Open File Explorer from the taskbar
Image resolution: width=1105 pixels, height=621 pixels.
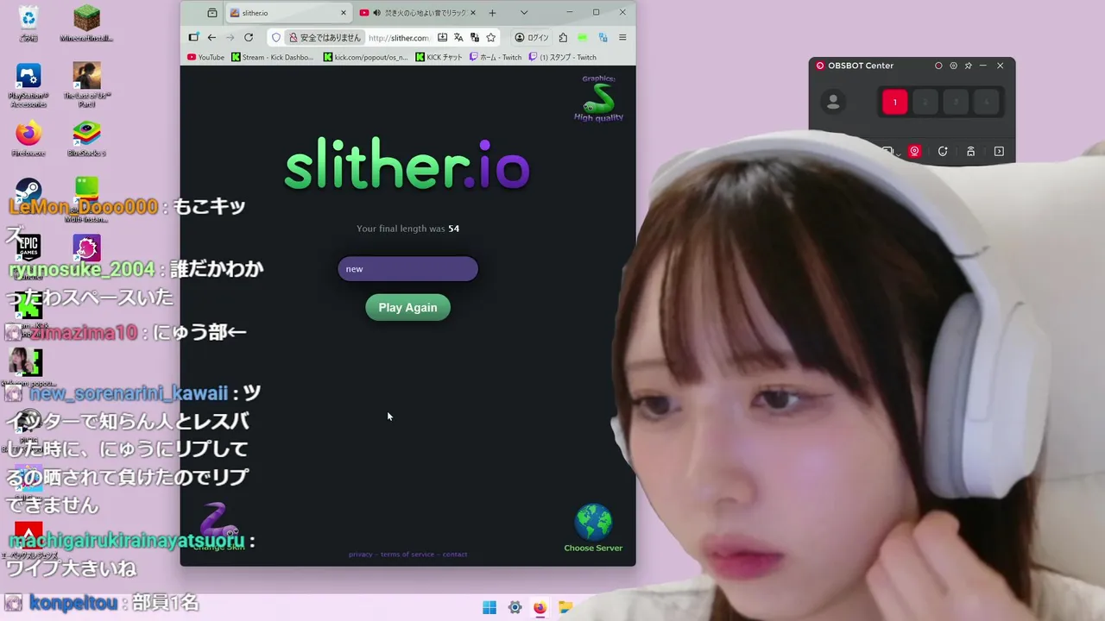[x=565, y=607]
